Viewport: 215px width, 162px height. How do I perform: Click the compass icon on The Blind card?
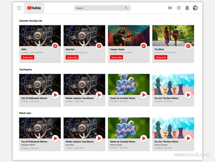[x=188, y=46]
